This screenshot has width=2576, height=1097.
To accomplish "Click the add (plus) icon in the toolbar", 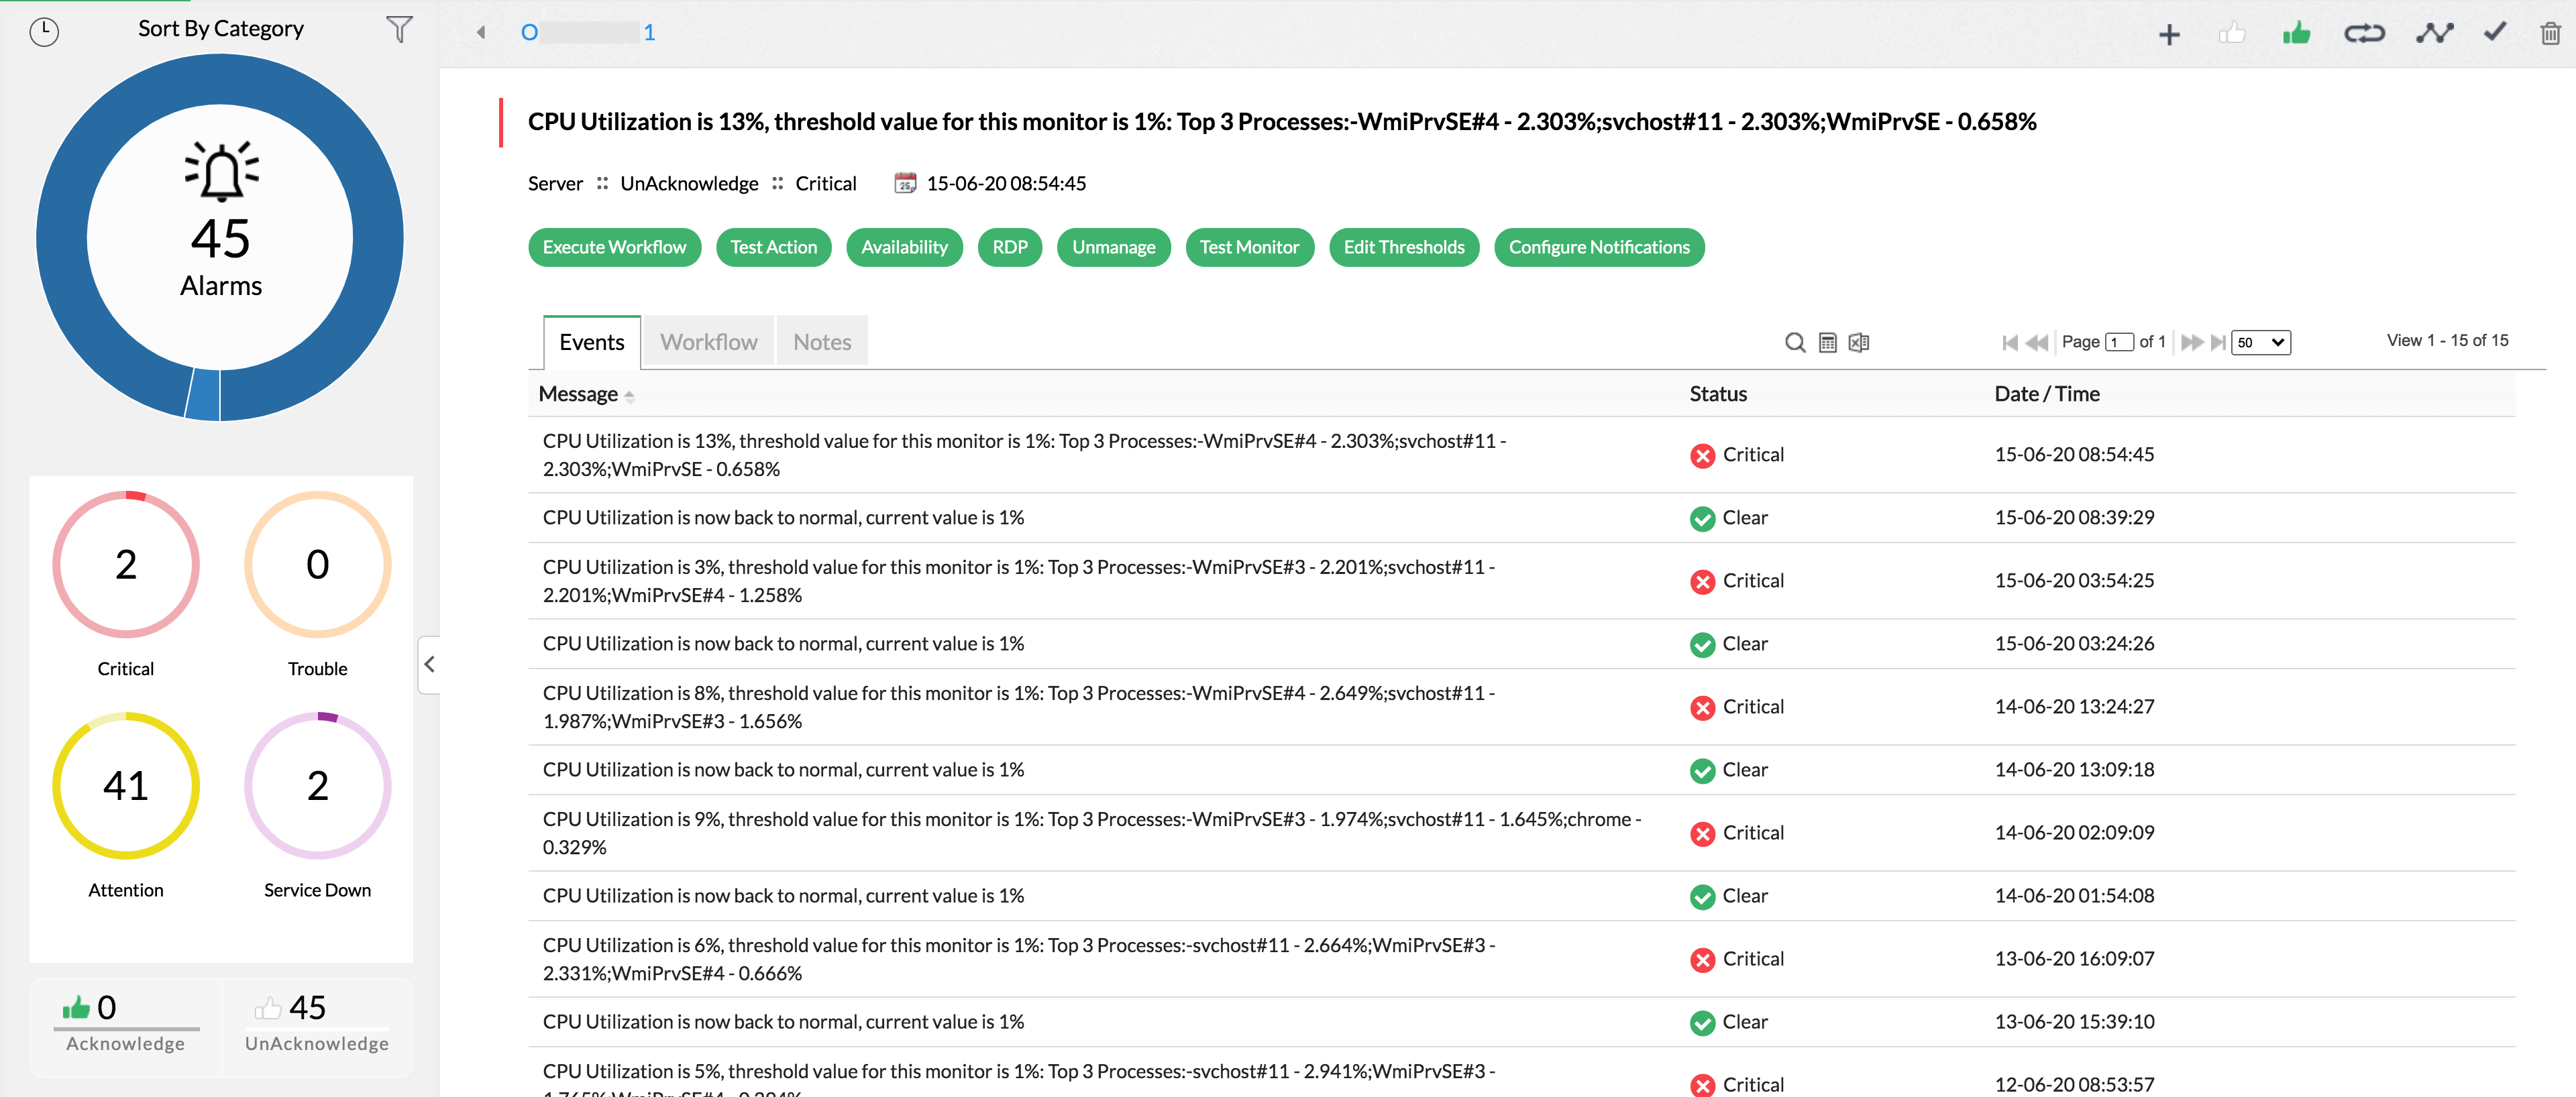I will tap(2169, 33).
